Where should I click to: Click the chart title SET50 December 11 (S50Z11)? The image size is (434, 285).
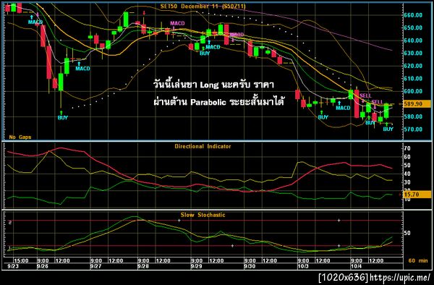coord(203,6)
